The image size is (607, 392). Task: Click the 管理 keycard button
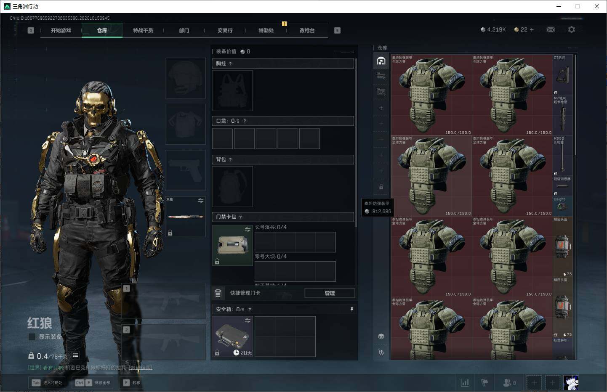point(330,293)
